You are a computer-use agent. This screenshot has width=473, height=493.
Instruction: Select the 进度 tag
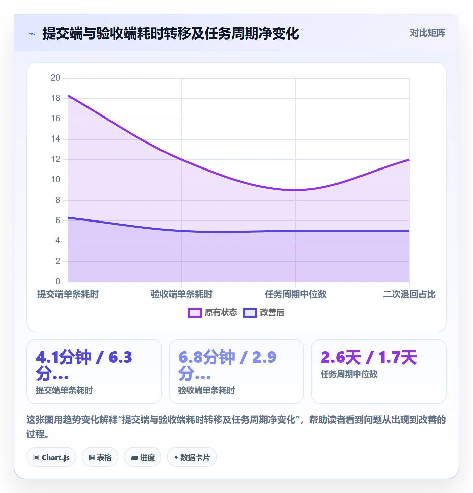point(143,457)
